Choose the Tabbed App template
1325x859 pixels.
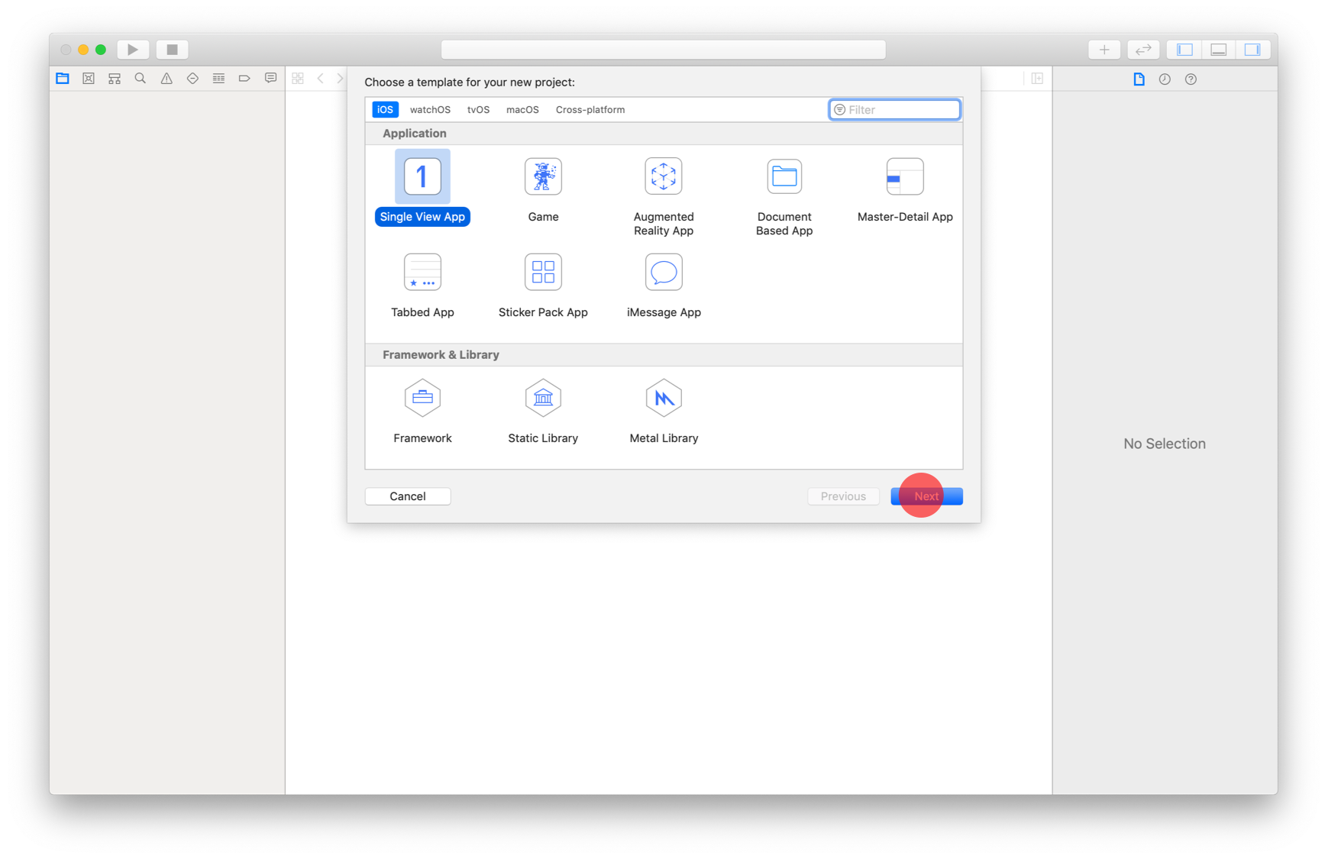coord(422,285)
